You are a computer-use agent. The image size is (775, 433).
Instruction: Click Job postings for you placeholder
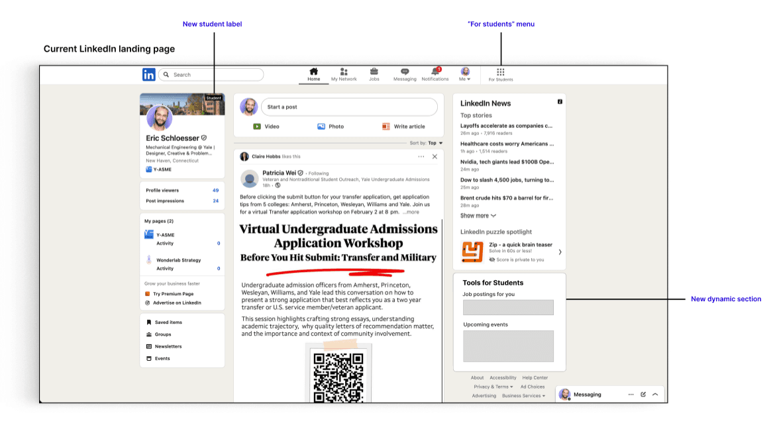pyautogui.click(x=508, y=307)
